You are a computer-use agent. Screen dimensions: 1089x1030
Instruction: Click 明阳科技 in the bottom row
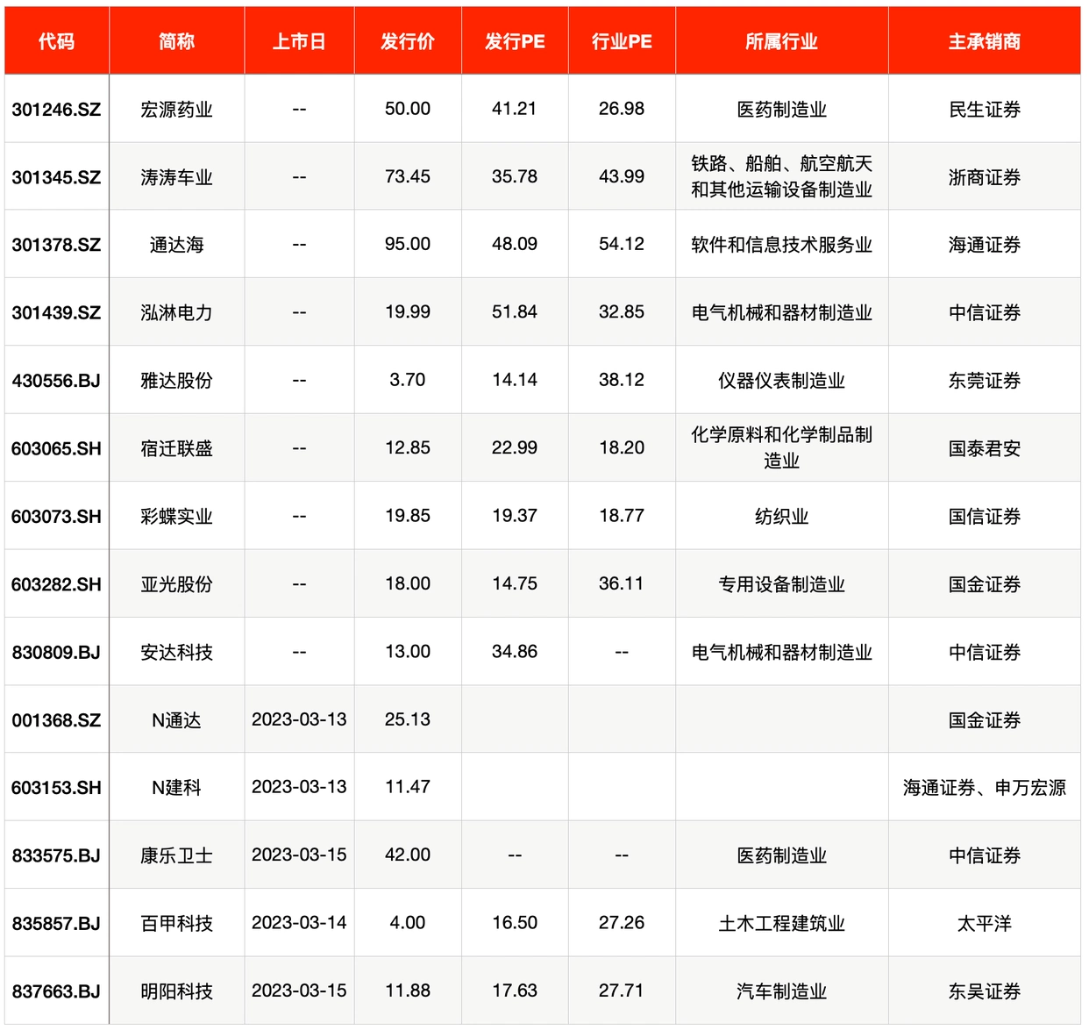(175, 990)
